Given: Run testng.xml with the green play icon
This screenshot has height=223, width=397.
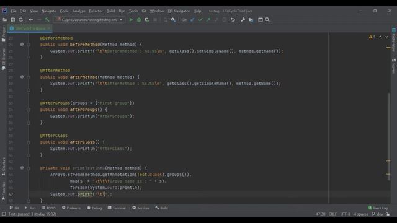Looking at the screenshot, I should tap(131, 20).
